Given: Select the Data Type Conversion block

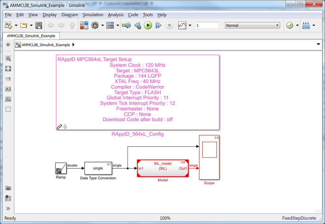Looking at the screenshot, I should [98, 168].
